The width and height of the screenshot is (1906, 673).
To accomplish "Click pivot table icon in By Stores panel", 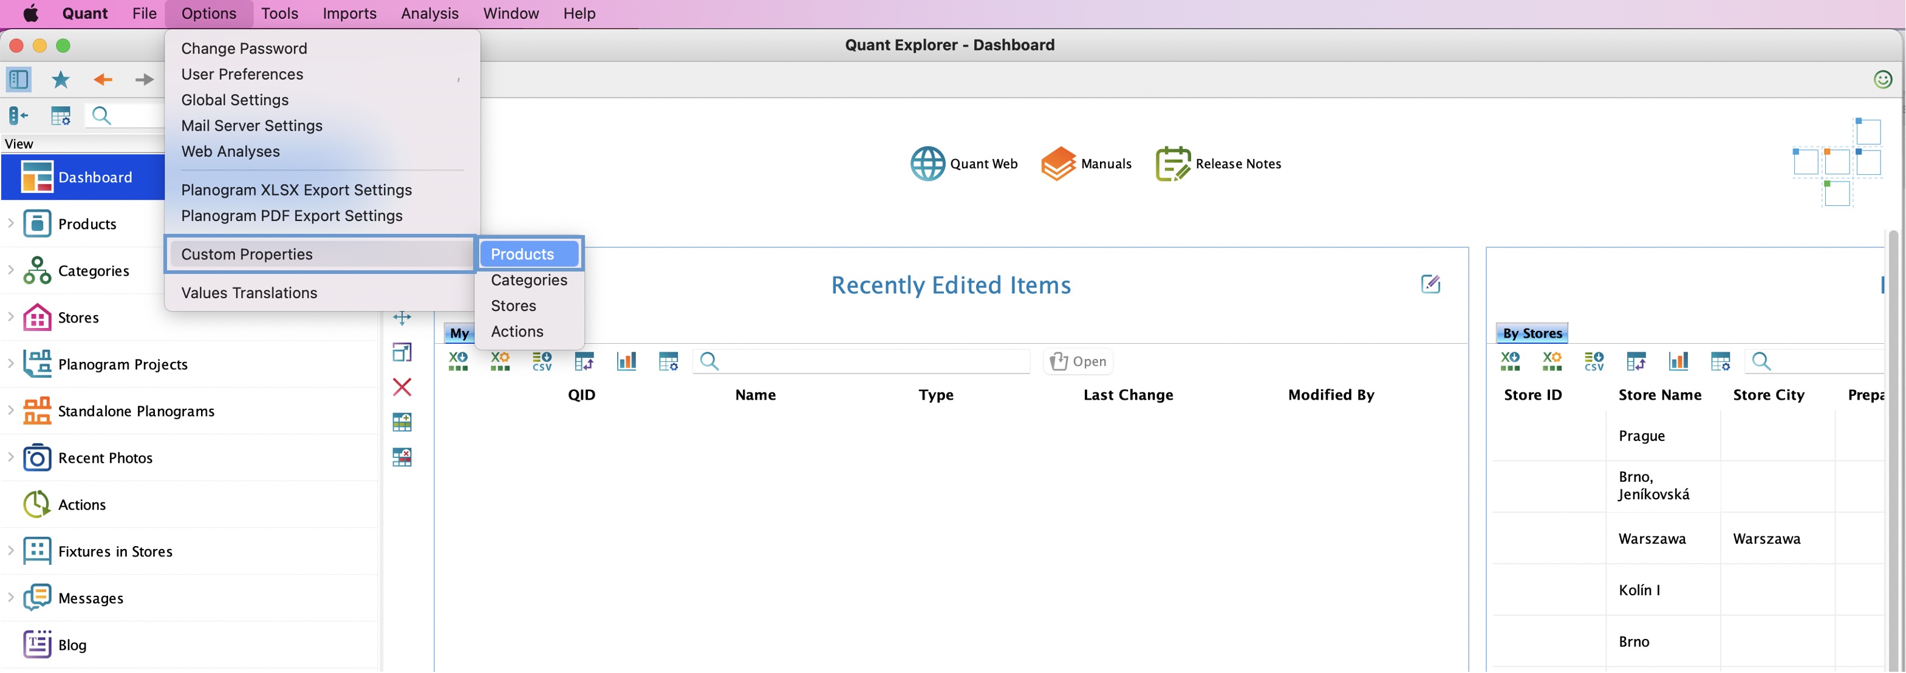I will click(1637, 361).
